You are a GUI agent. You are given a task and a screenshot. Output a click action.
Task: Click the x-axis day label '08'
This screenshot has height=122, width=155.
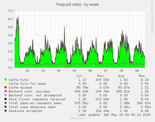point(121,71)
